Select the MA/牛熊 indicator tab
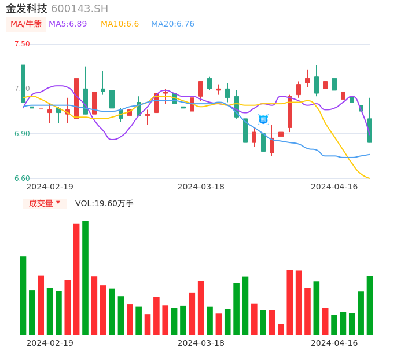 26,24
